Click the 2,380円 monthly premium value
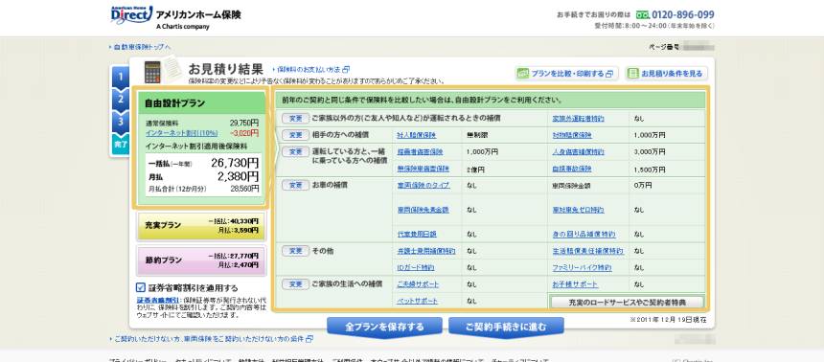 [x=238, y=176]
